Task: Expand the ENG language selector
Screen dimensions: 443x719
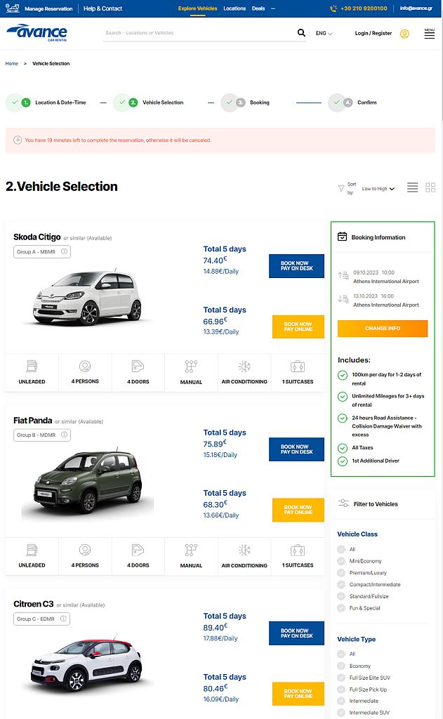Action: click(322, 33)
